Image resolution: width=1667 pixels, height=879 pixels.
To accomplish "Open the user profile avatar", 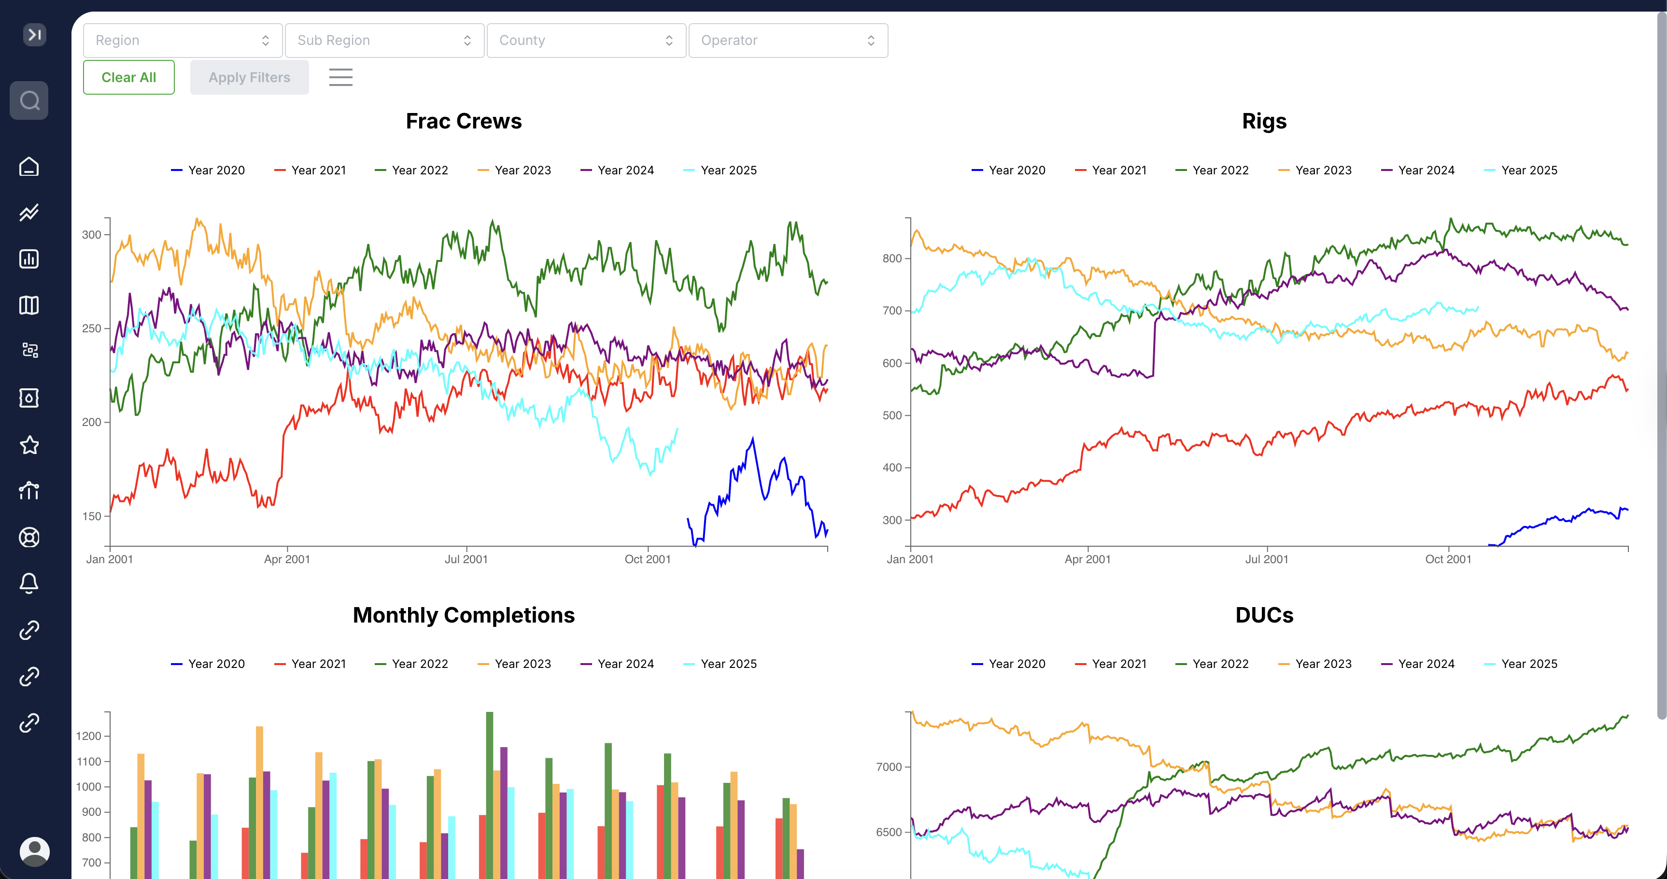I will point(34,851).
